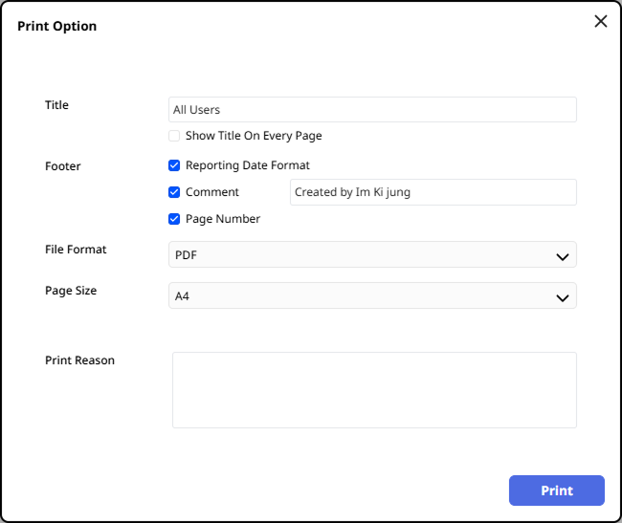The image size is (622, 523).
Task: Close the Print Option dialog
Action: pyautogui.click(x=601, y=22)
